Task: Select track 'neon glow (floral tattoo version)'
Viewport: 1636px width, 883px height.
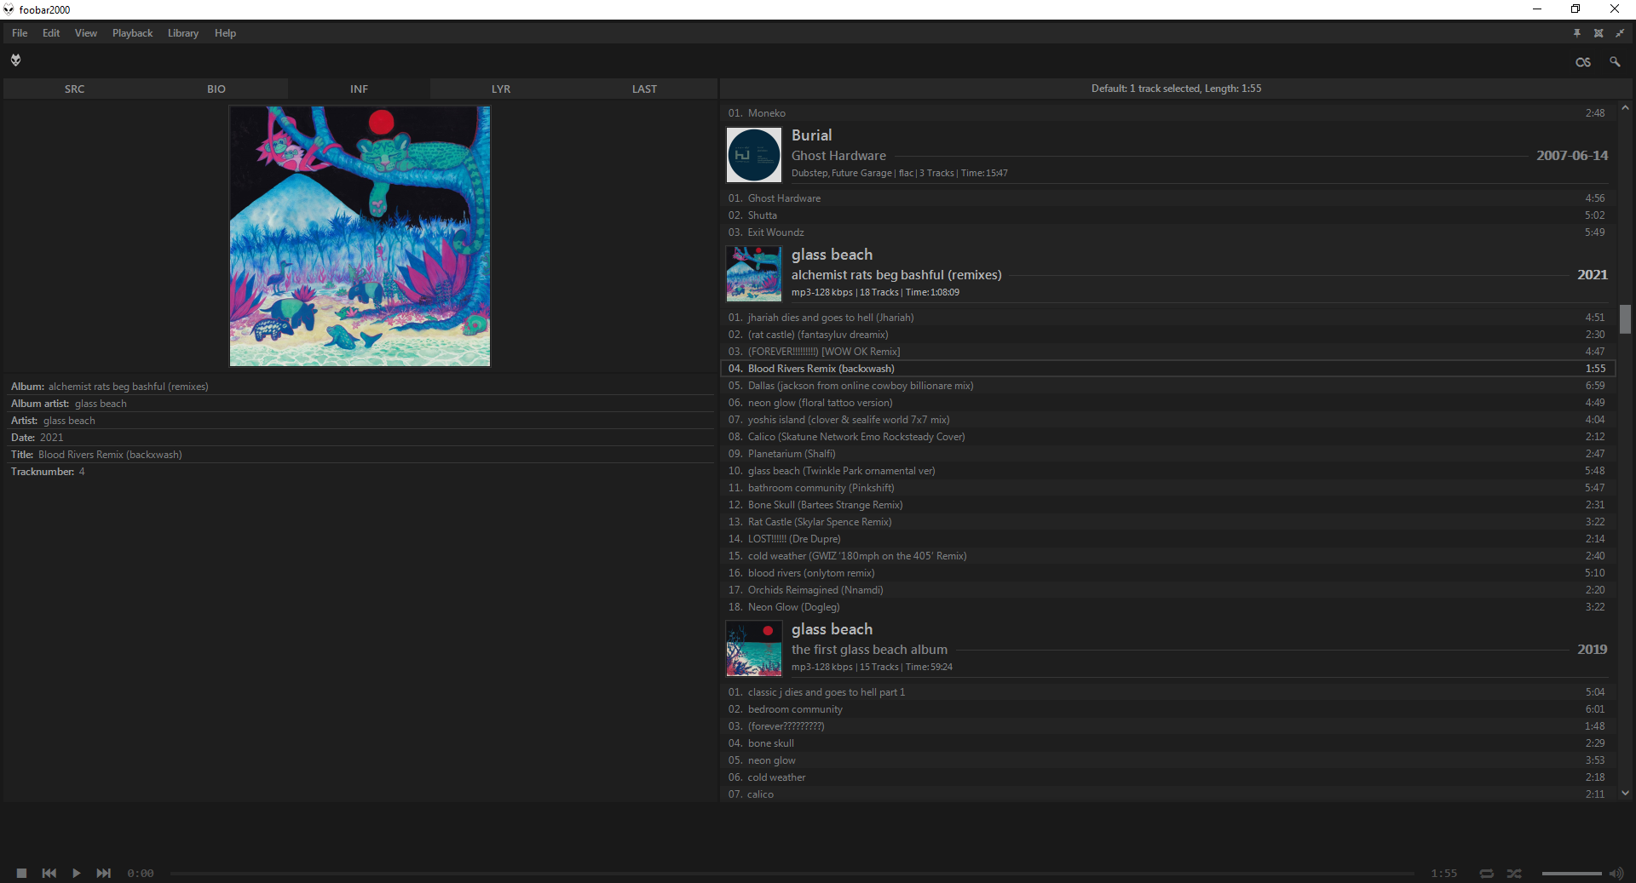Action: click(x=1168, y=403)
